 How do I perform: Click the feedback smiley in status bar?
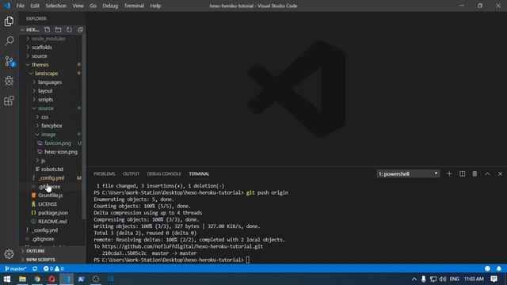(x=488, y=268)
